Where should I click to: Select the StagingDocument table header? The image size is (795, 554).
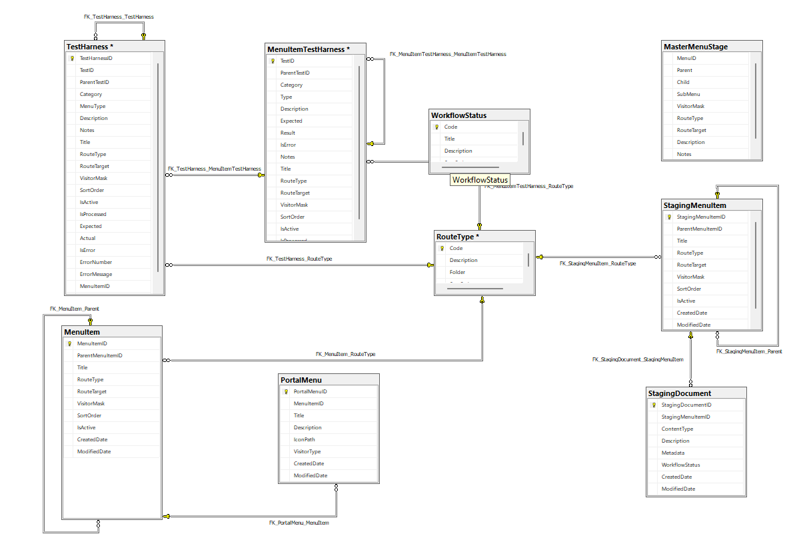tap(696, 393)
